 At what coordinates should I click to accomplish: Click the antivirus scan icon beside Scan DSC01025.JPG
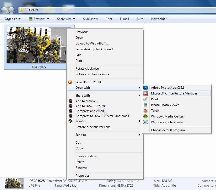[70, 82]
